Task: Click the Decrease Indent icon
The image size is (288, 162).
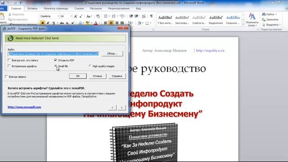Action: pyautogui.click(x=131, y=16)
